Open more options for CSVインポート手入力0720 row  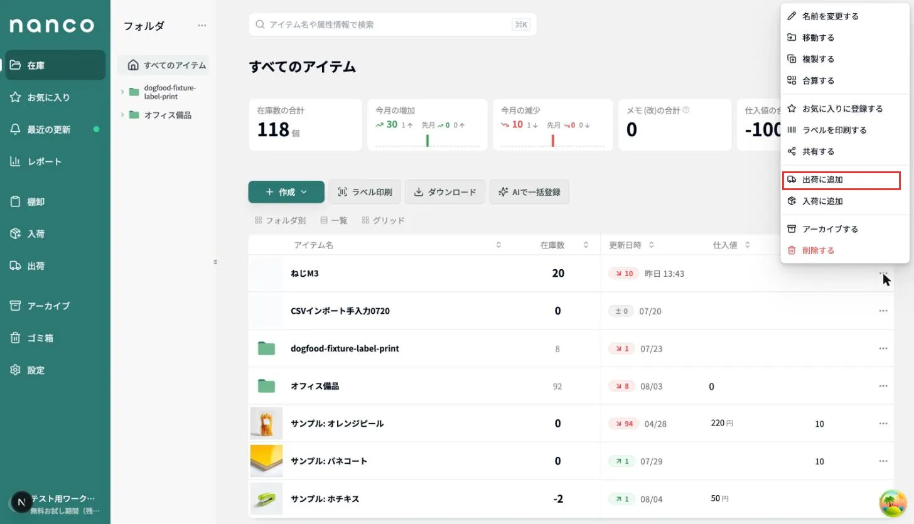pos(883,311)
